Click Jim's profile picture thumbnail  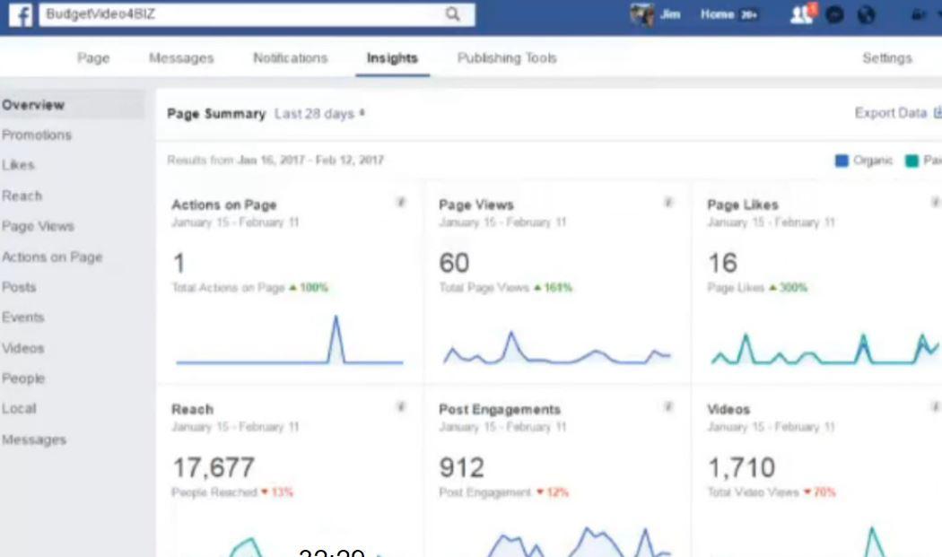[641, 14]
